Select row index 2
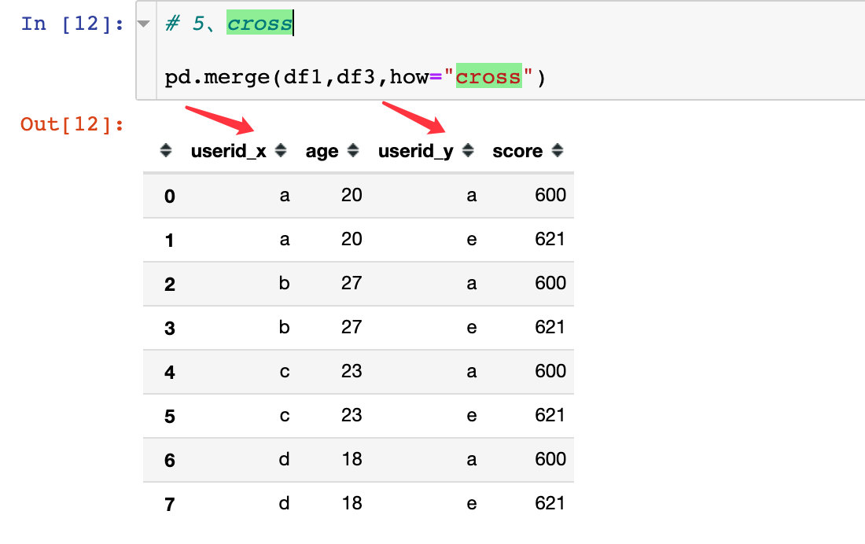This screenshot has height=544, width=865. point(169,284)
